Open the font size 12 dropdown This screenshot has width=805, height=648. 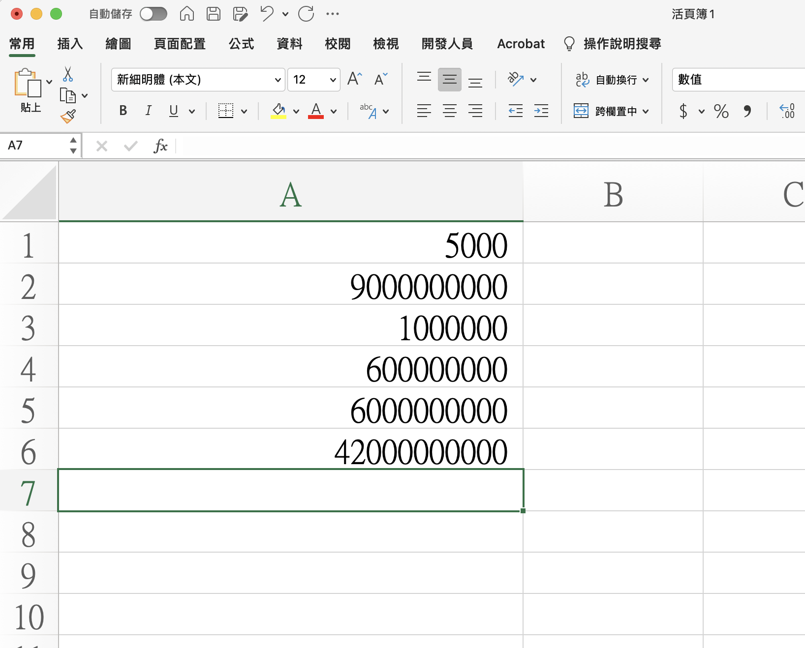click(333, 80)
